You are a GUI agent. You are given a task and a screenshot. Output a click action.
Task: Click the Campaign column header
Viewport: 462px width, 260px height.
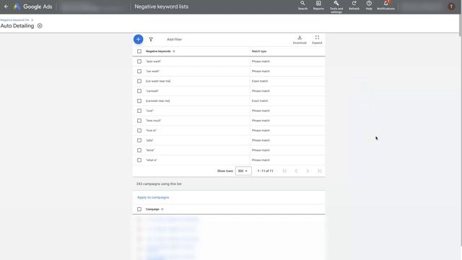[x=152, y=209]
